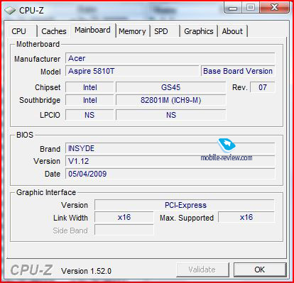
Task: Click the LPCIO label
Action: (x=50, y=115)
